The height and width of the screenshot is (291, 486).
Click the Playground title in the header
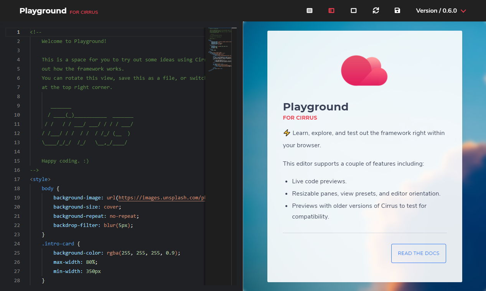tap(43, 11)
